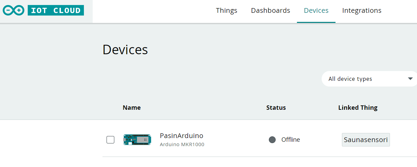Open the Things tab
Screen dimensions: 417x167
click(227, 10)
